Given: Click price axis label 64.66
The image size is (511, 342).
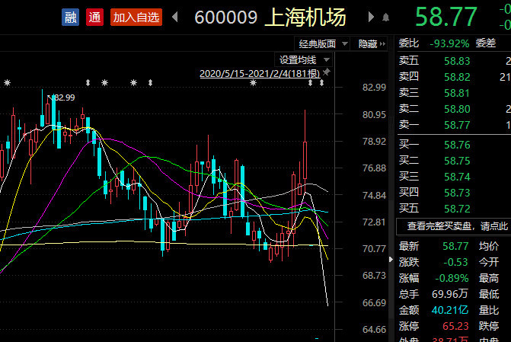Looking at the screenshot, I should [374, 330].
